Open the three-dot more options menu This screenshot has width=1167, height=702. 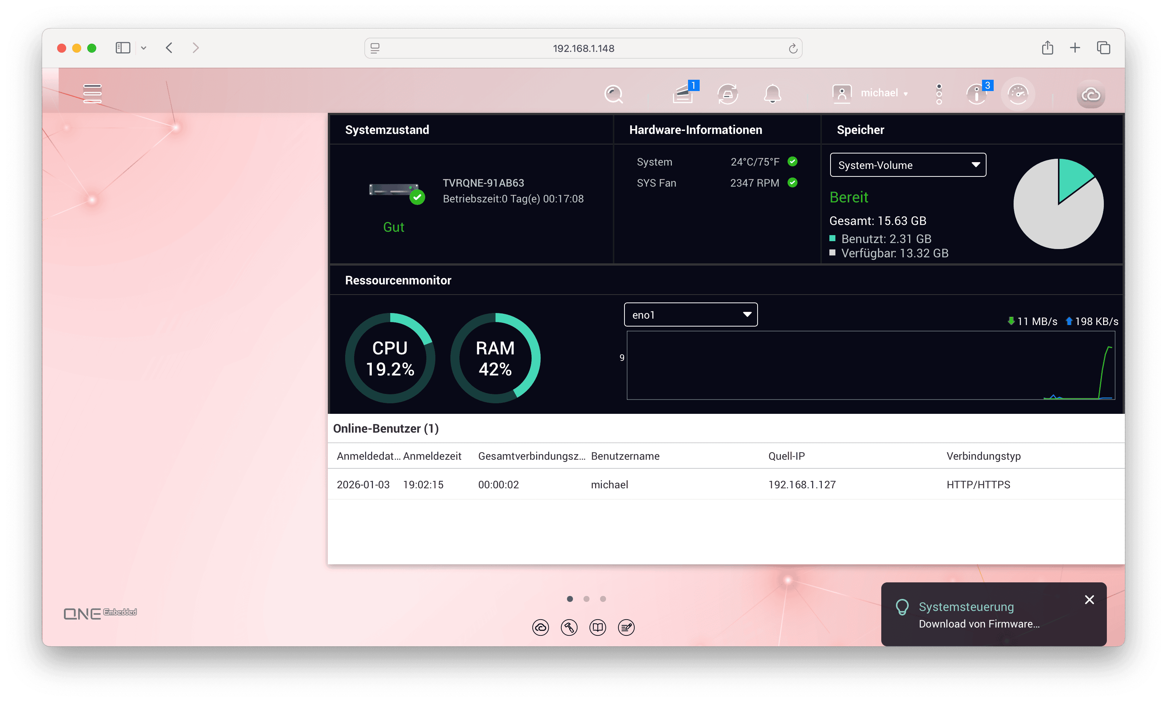click(x=939, y=94)
